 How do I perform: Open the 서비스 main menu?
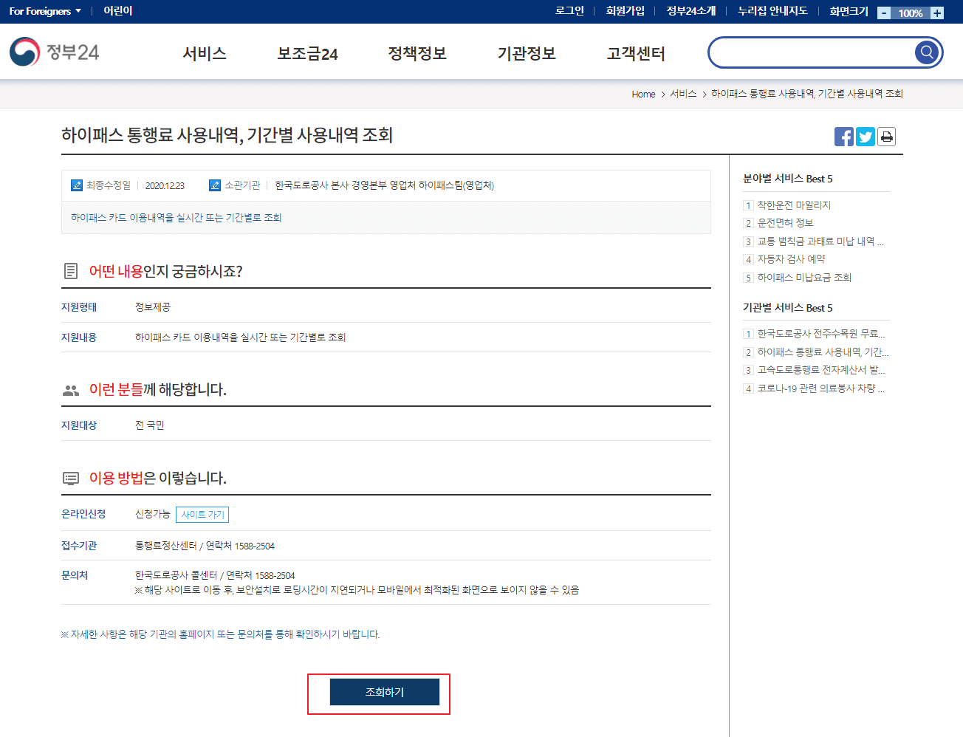(x=205, y=53)
